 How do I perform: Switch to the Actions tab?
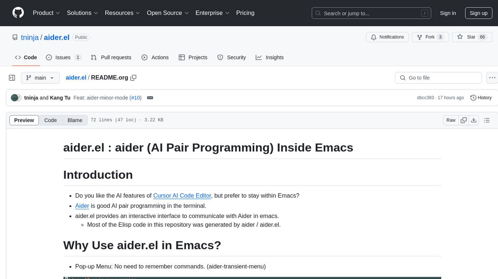[155, 57]
